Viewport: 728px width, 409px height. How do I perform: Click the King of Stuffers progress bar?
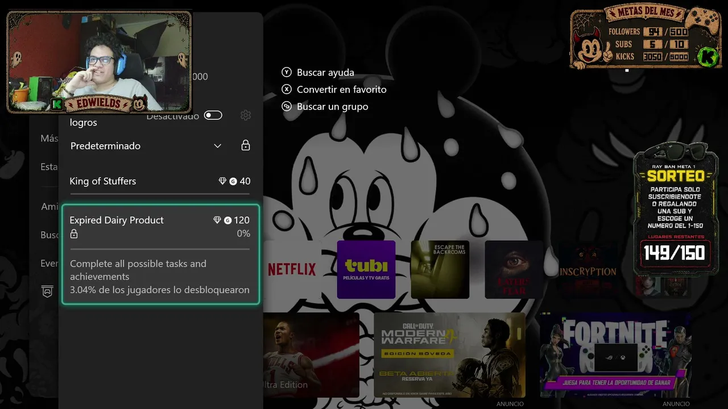click(160, 194)
